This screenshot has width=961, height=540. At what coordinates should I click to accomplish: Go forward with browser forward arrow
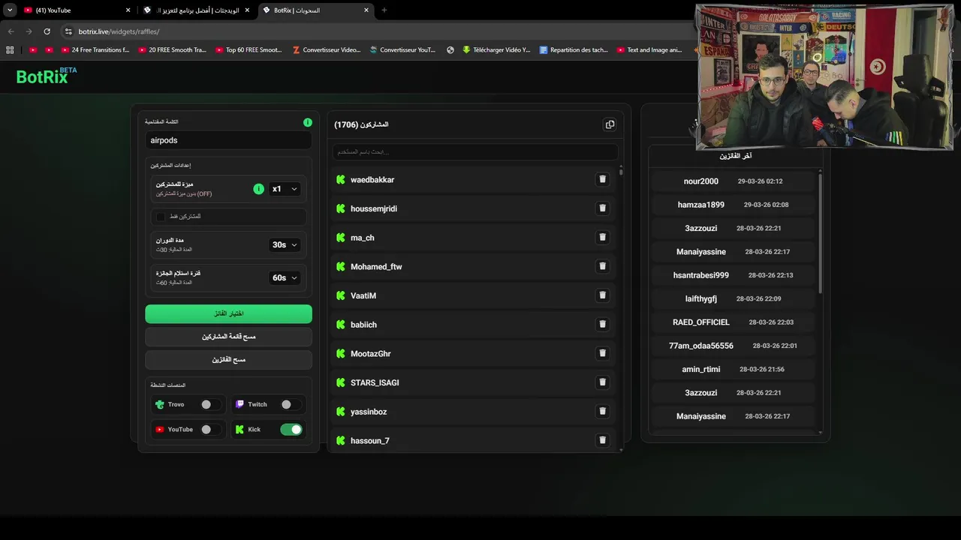(29, 31)
